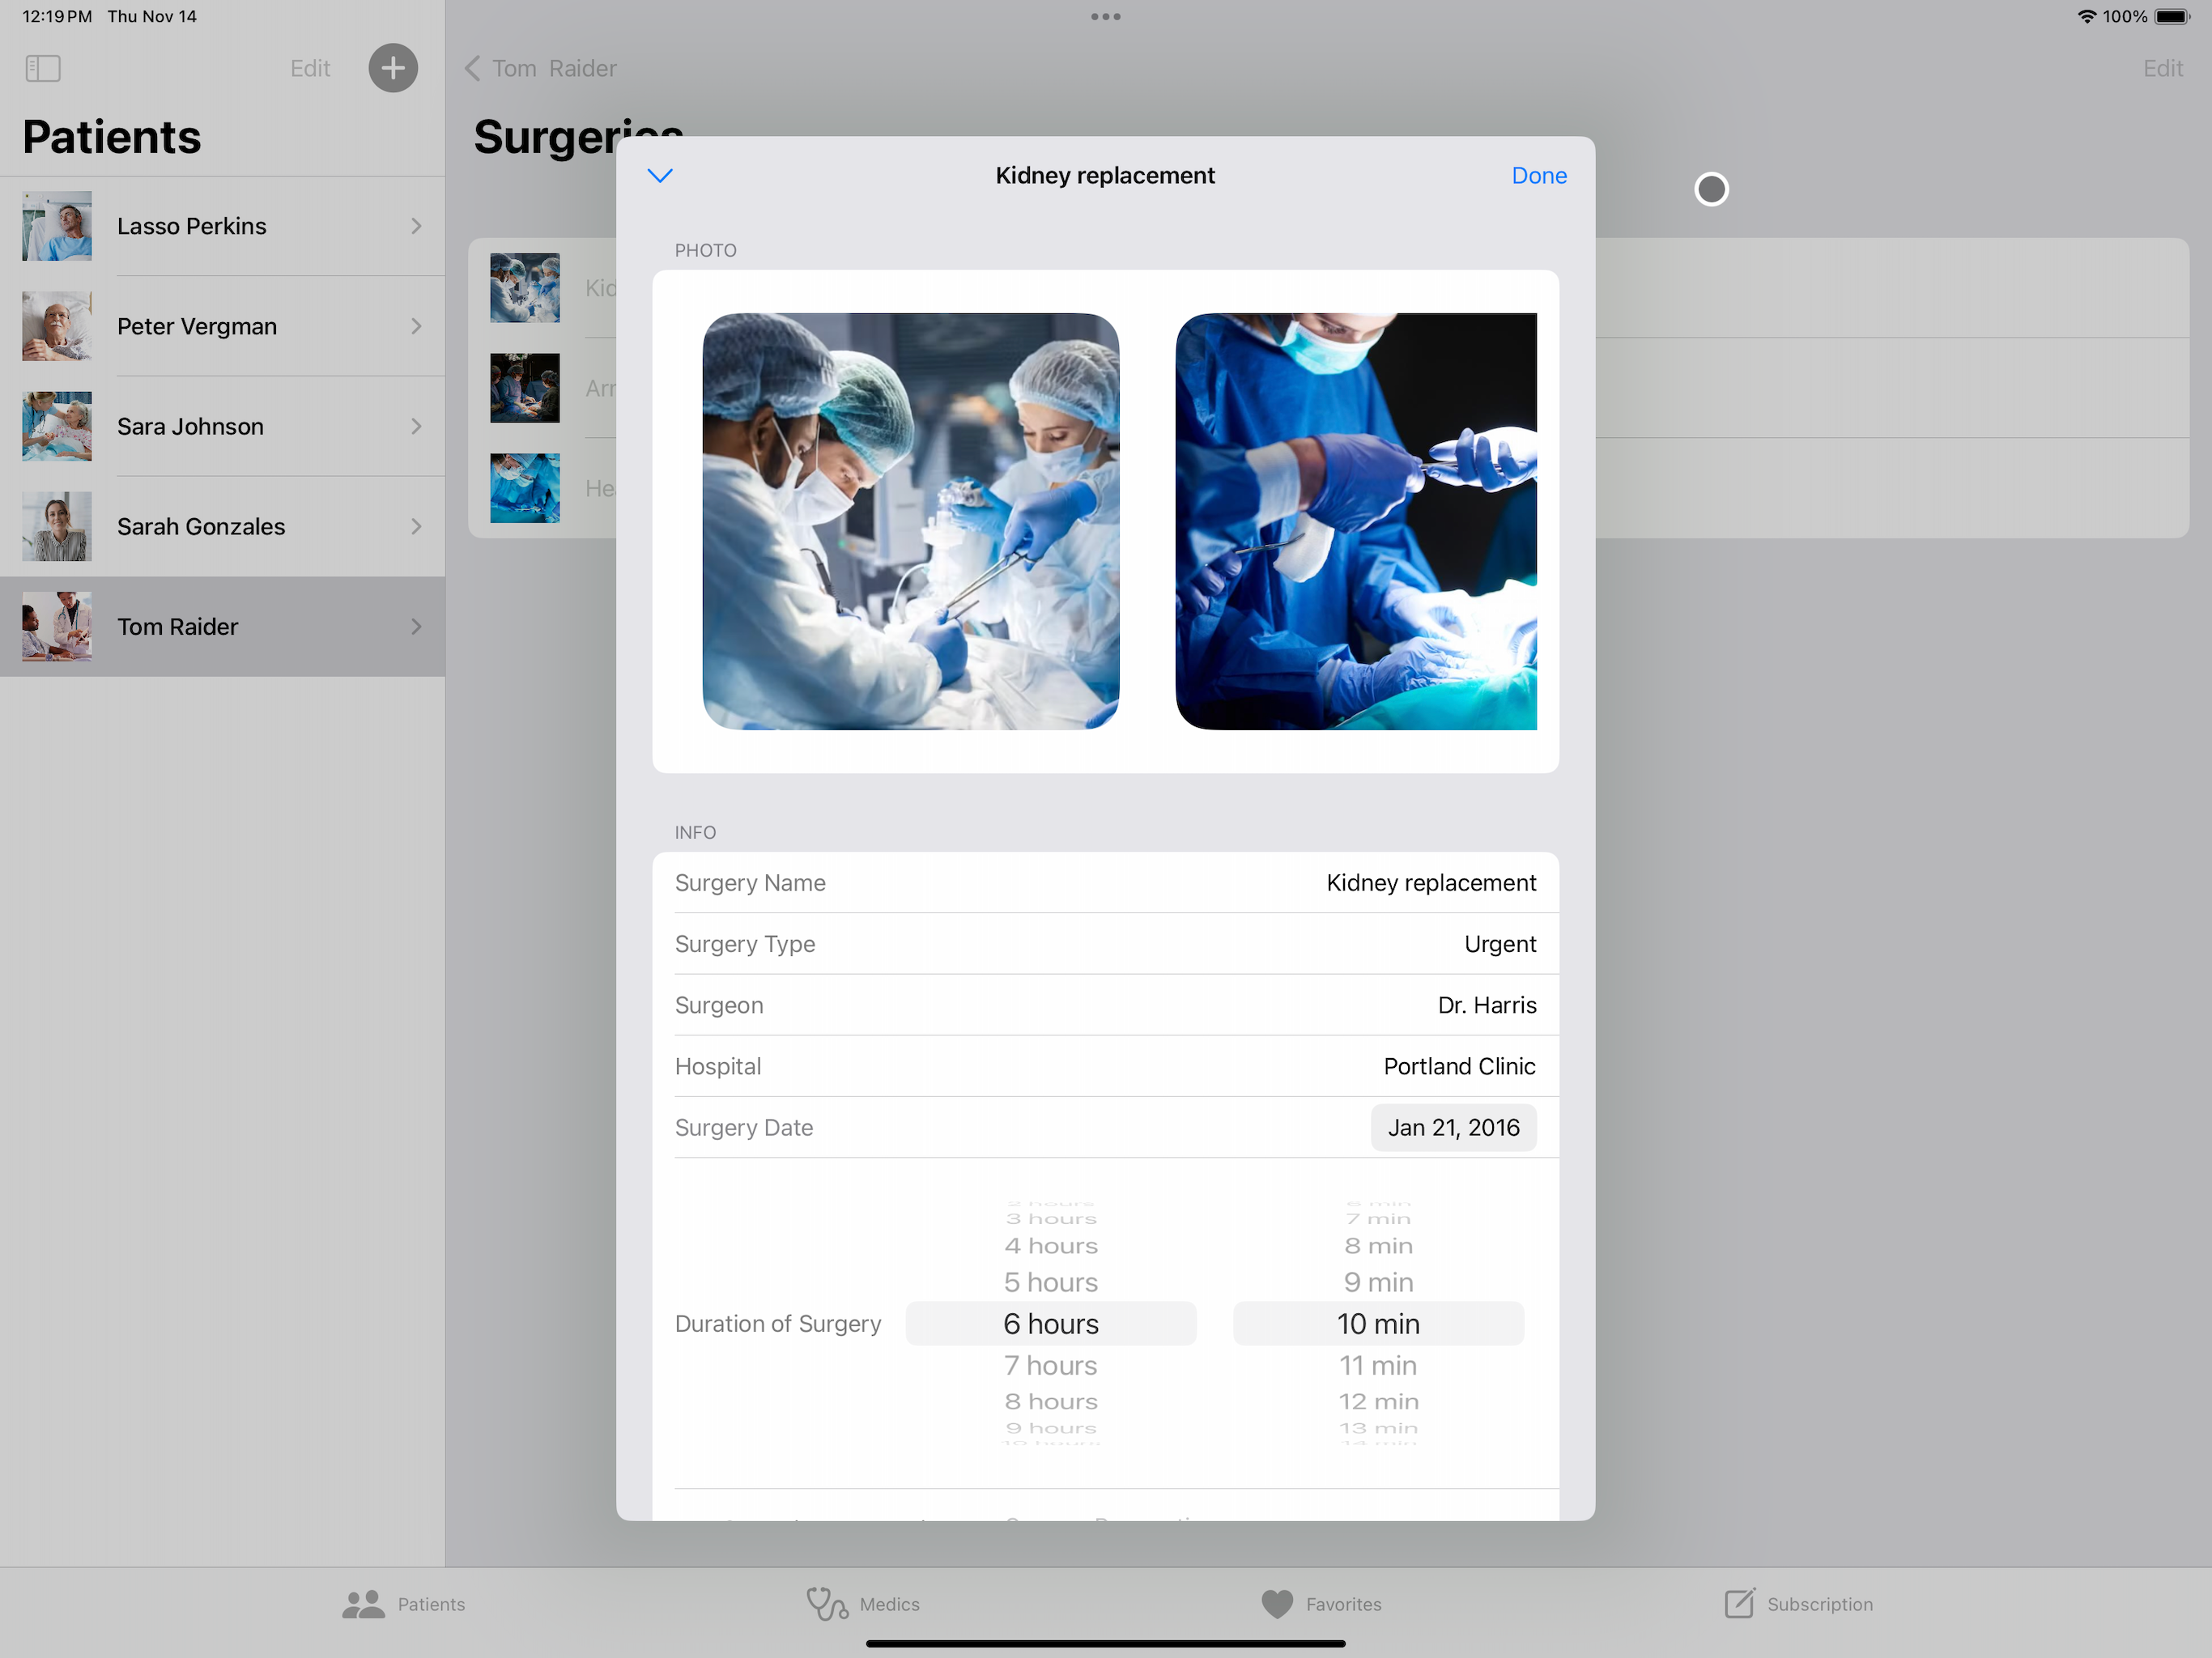Edit the Surgeon field Dr. Harris
2212x1658 pixels.
click(x=1106, y=1005)
